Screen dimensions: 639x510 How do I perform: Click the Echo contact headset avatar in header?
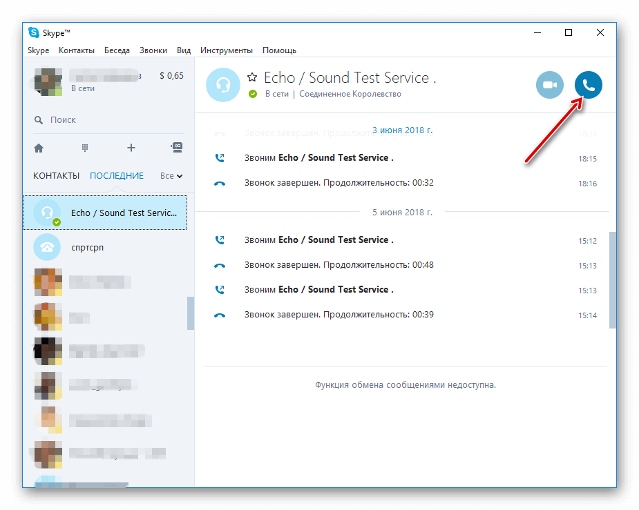point(223,85)
